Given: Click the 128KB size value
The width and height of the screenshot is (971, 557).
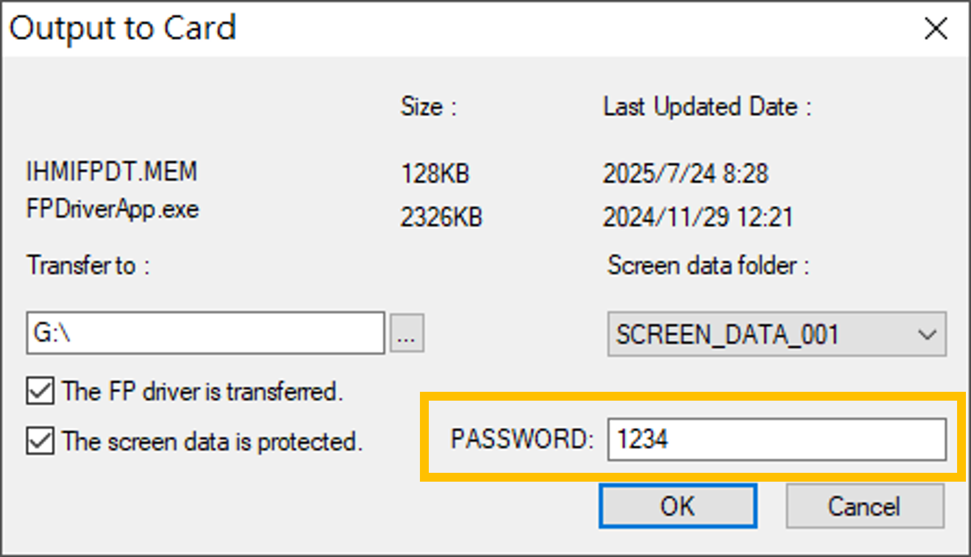Looking at the screenshot, I should tap(435, 173).
